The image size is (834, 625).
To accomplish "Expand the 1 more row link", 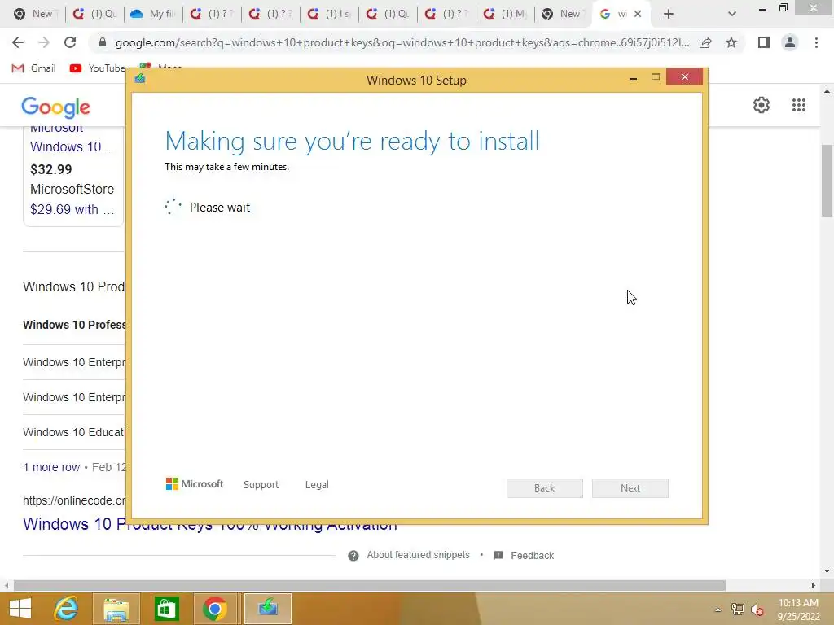I will 51,467.
